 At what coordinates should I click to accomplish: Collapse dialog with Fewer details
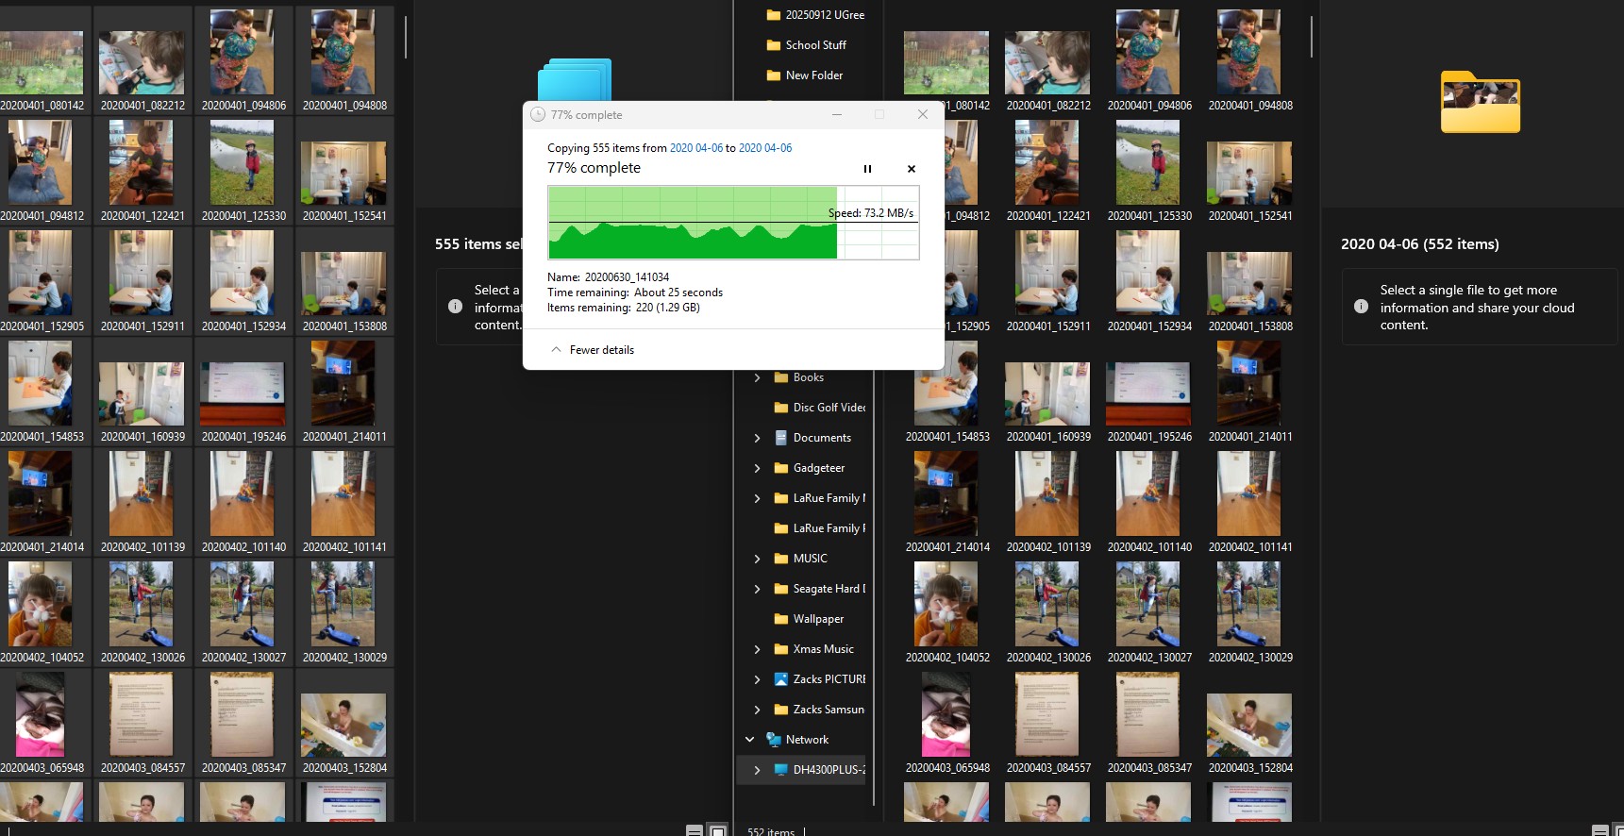[593, 350]
